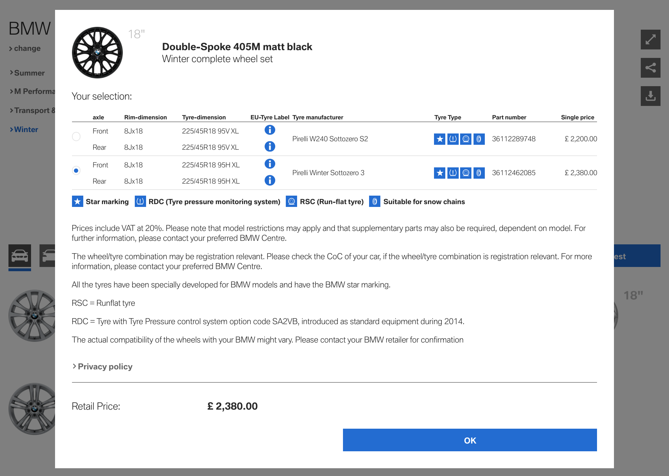Open EU-Tyre Label info for Sottozero 3 front
The width and height of the screenshot is (669, 476).
(270, 164)
